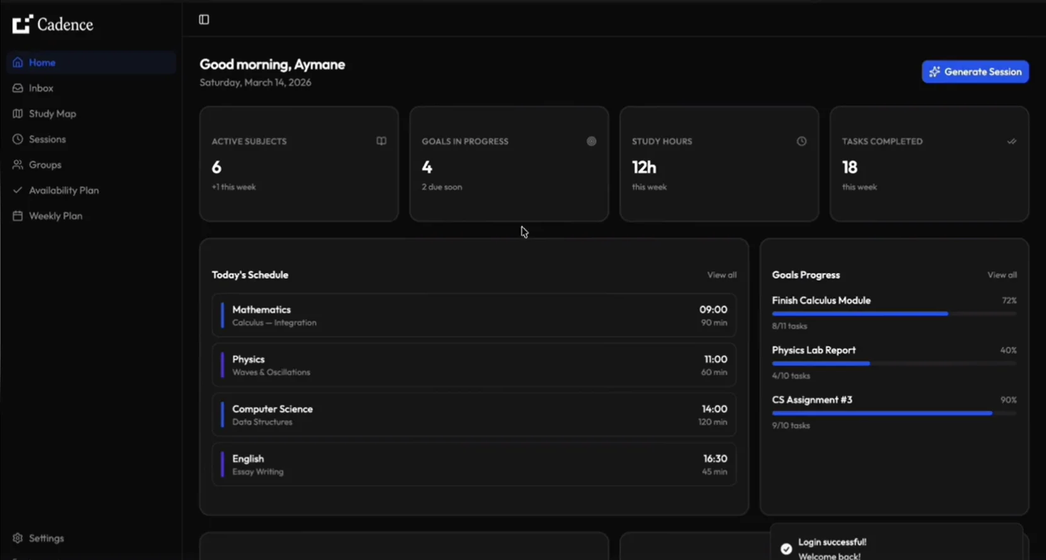
Task: Go to Inbox in the sidebar
Action: (x=91, y=88)
